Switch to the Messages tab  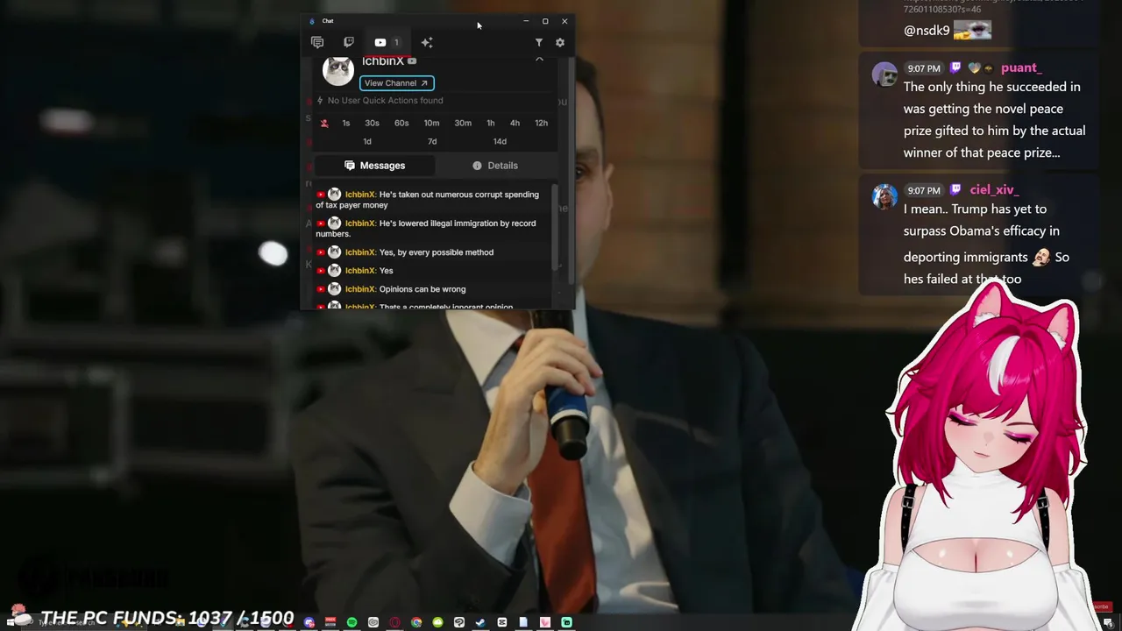(x=374, y=166)
